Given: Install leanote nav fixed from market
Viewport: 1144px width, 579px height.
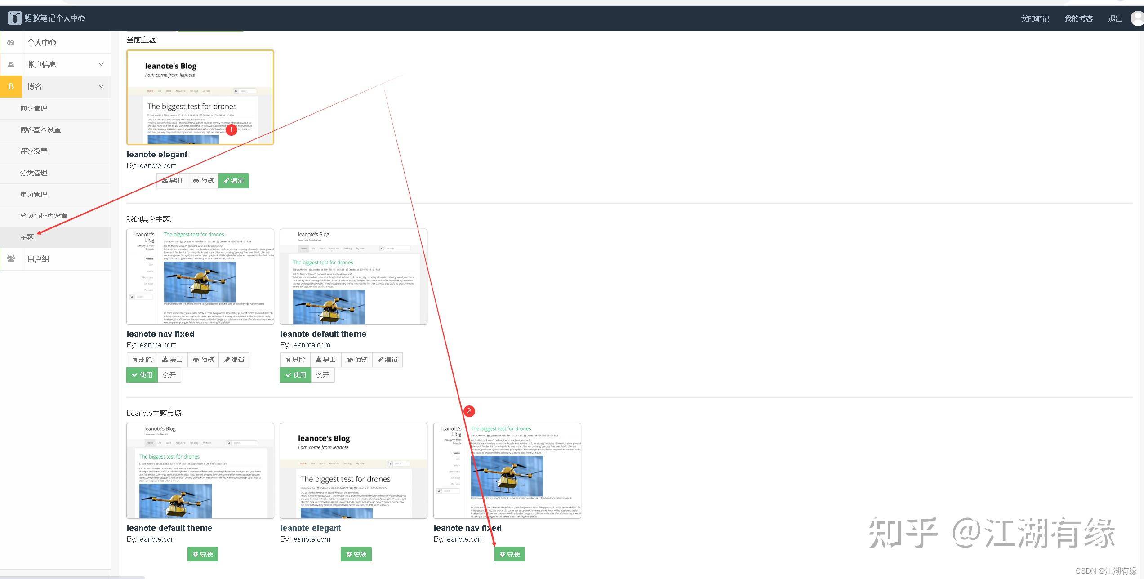Looking at the screenshot, I should click(510, 554).
